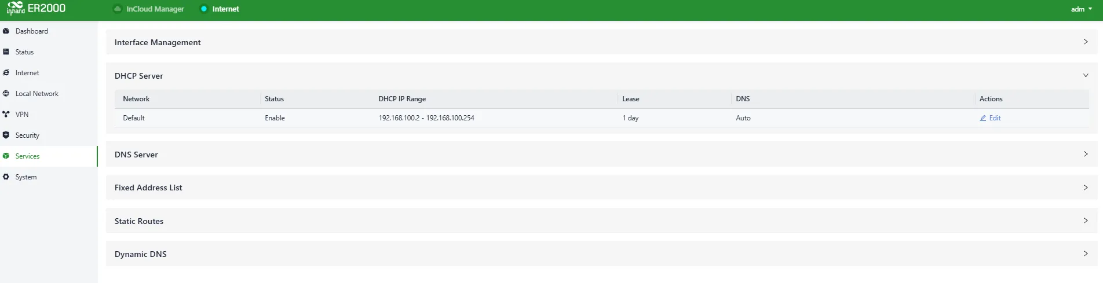Open the Status menu item
Viewport: 1103px width, 283px height.
pyautogui.click(x=49, y=52)
